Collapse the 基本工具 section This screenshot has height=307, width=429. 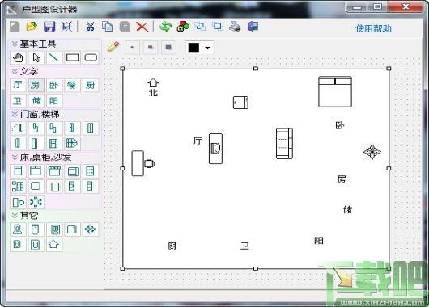[15, 44]
